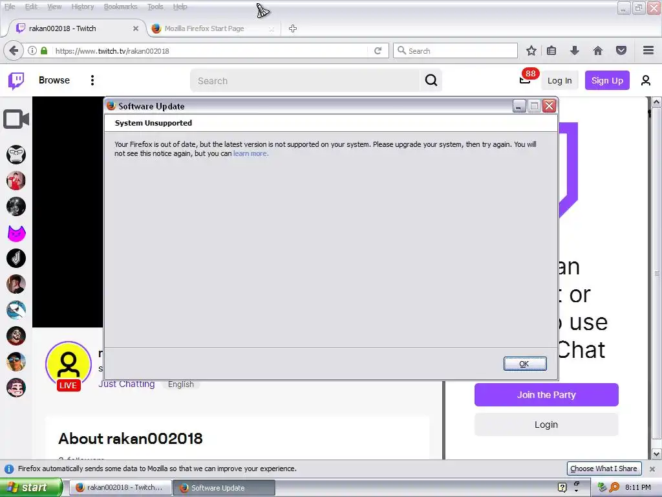Close the rakan002018 Twitch tab
The width and height of the screenshot is (662, 497).
136,28
